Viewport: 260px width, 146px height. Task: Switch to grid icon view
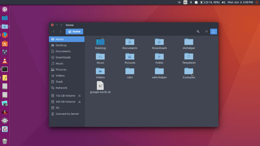tap(214, 31)
